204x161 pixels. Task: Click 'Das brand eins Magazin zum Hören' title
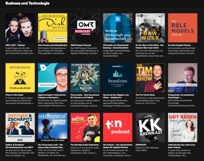tap(116, 96)
